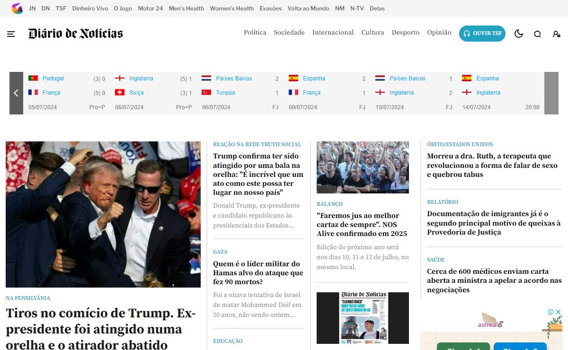This screenshot has width=568, height=350.
Task: Click the Turquia flag icon
Action: [x=206, y=92]
